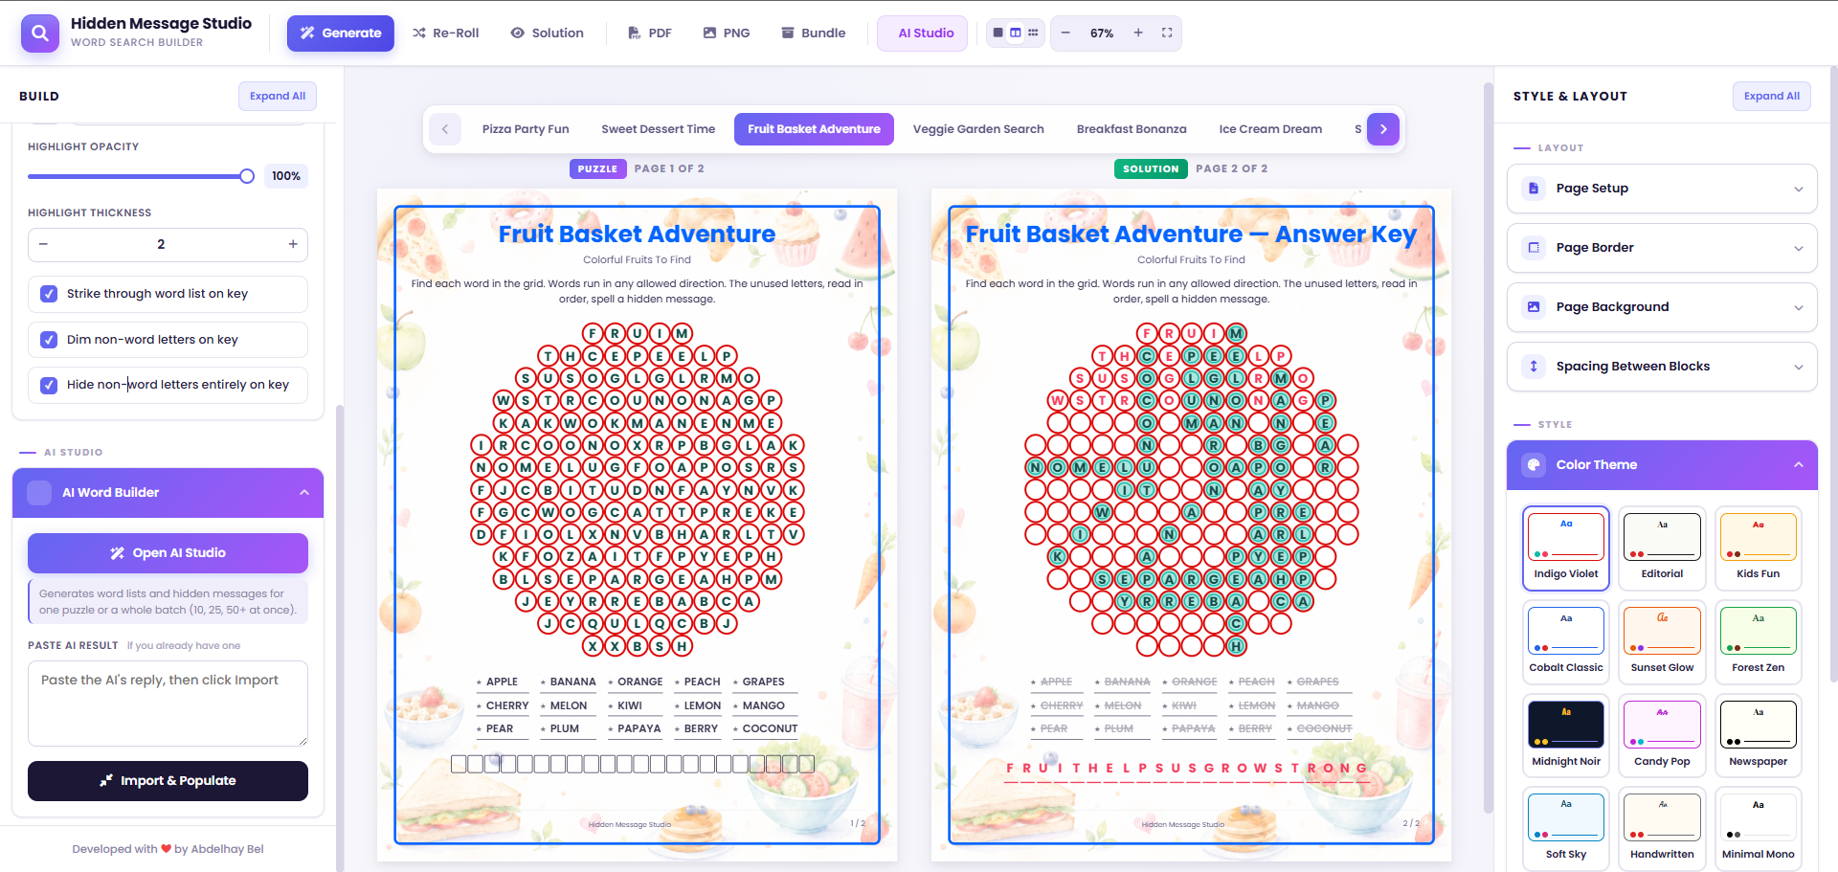Click the fullscreen icon in toolbar
The width and height of the screenshot is (1838, 872).
coord(1167,33)
